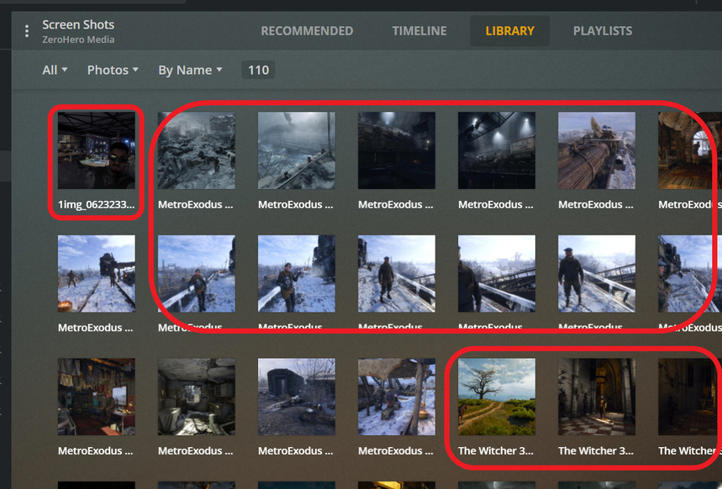Click The Witcher 3... label under tree photo
Image resolution: width=722 pixels, height=489 pixels.
496,451
